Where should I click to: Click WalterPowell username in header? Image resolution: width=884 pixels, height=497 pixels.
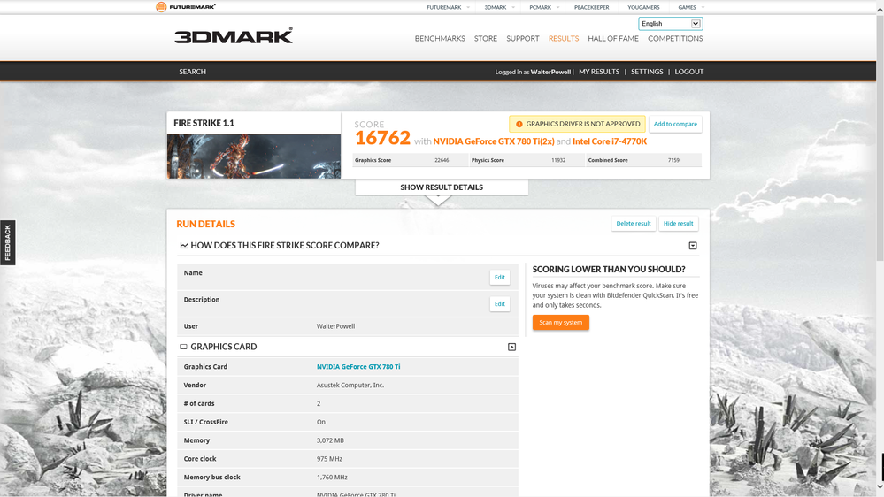click(550, 72)
